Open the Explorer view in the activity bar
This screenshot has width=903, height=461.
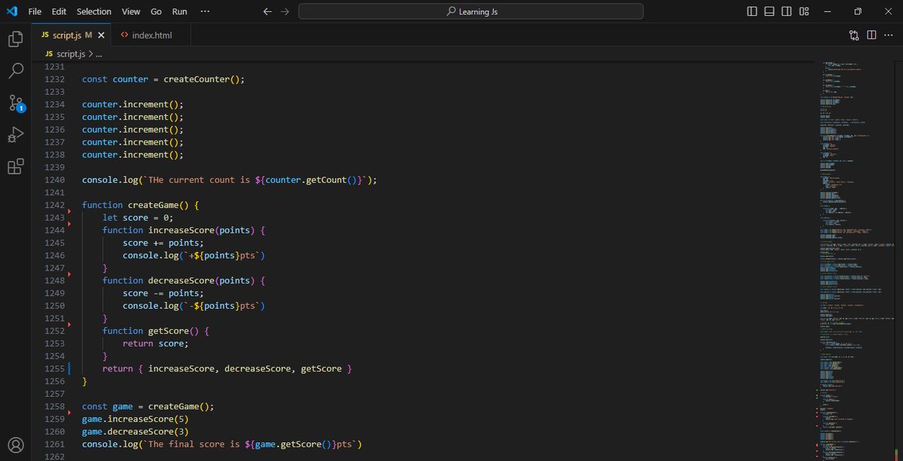(x=16, y=38)
